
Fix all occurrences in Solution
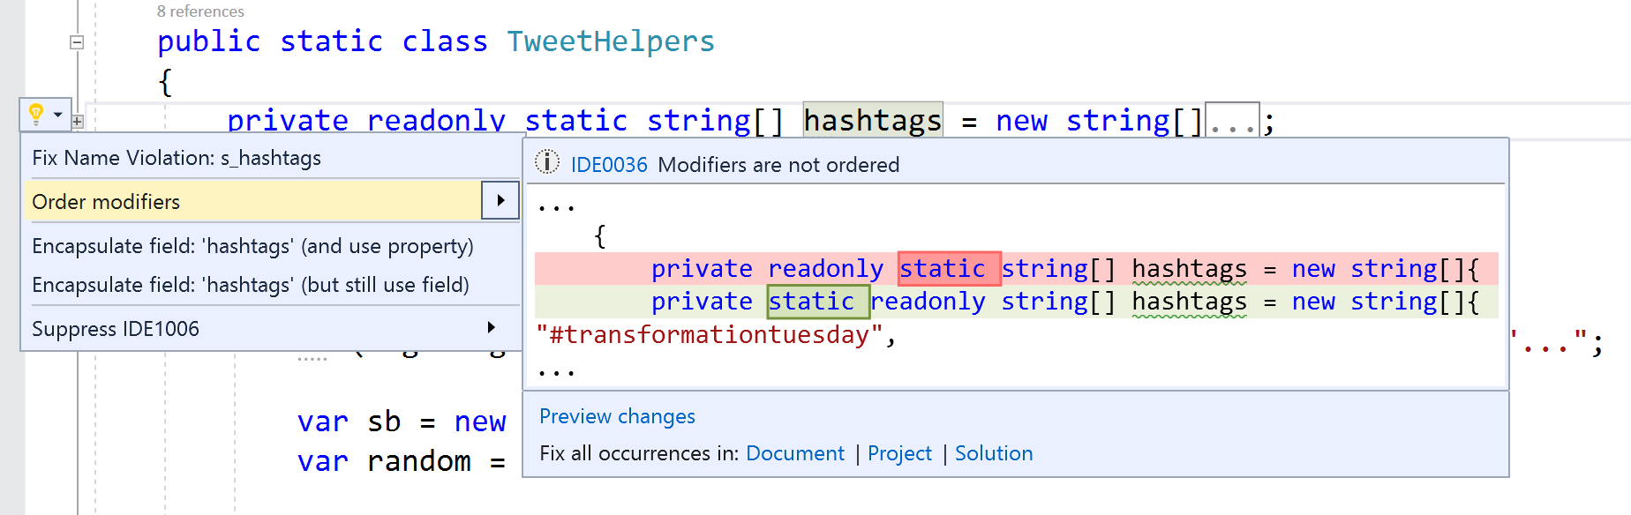[x=994, y=453]
